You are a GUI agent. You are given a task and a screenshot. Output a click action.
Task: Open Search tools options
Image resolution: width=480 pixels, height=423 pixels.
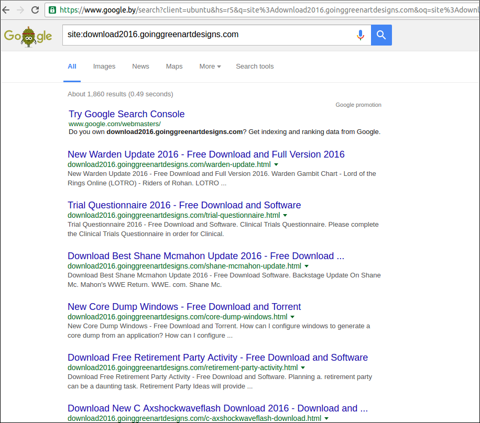pyautogui.click(x=255, y=66)
